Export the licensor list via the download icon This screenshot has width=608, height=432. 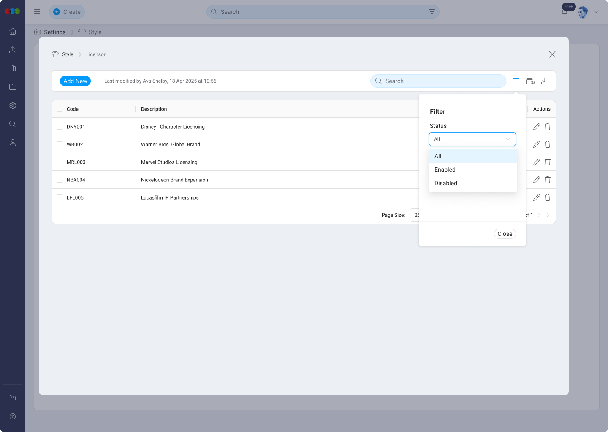(x=544, y=81)
